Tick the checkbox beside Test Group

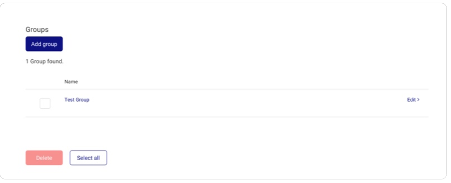(x=45, y=103)
